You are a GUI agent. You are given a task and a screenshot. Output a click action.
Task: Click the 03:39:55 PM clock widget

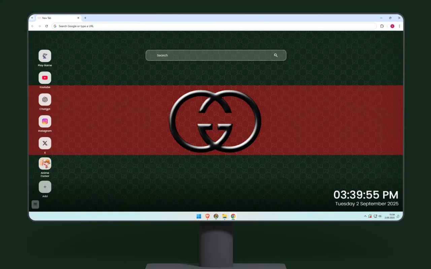click(366, 195)
